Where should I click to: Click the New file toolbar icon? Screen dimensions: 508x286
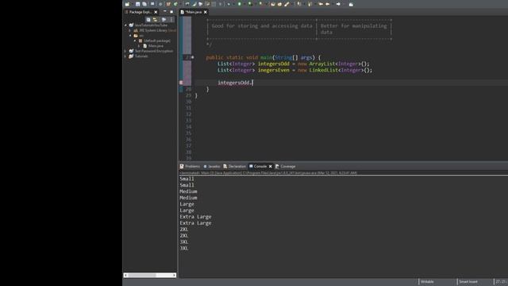pyautogui.click(x=127, y=4)
